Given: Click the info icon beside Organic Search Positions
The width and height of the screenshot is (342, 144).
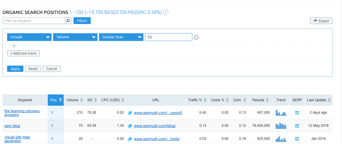Looking at the screenshot, I should pos(166,12).
